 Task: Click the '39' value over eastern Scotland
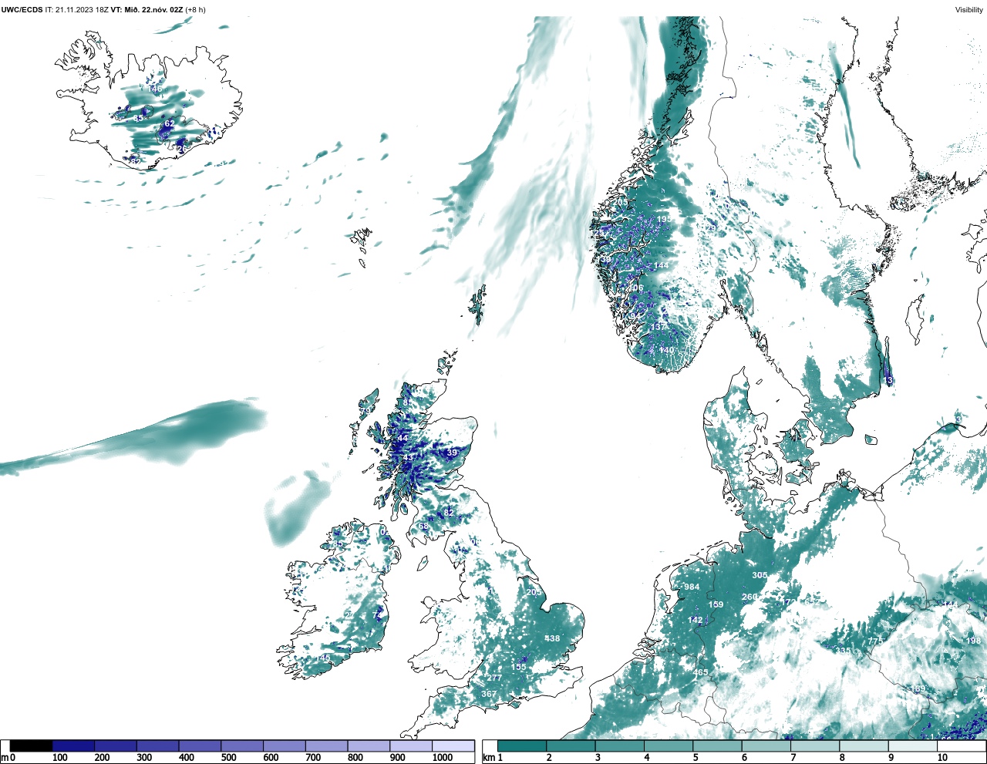tap(452, 453)
